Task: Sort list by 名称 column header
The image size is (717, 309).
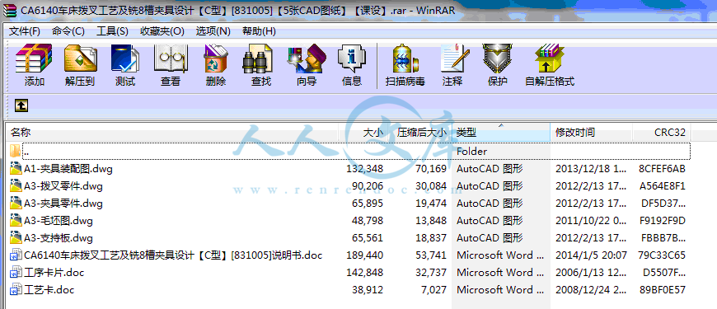Action: (173, 133)
